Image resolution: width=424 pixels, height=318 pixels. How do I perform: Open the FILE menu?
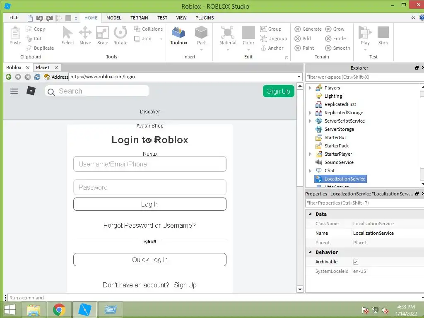(x=14, y=17)
